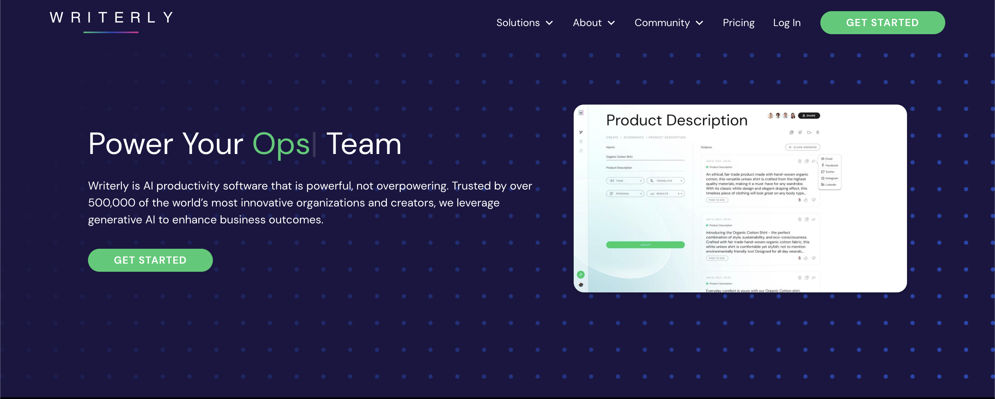Thumbs down the first output card
Image resolution: width=995 pixels, height=399 pixels.
pyautogui.click(x=814, y=200)
